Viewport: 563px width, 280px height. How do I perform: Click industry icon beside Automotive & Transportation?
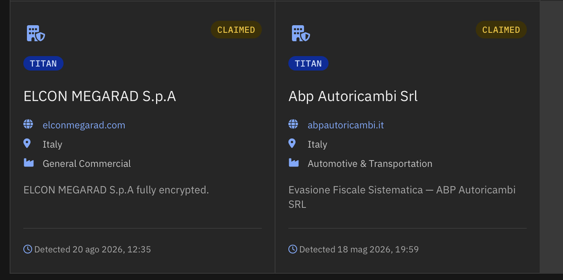(x=294, y=163)
